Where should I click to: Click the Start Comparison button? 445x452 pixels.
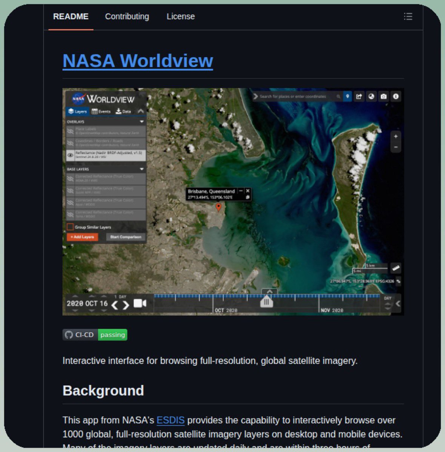point(126,237)
